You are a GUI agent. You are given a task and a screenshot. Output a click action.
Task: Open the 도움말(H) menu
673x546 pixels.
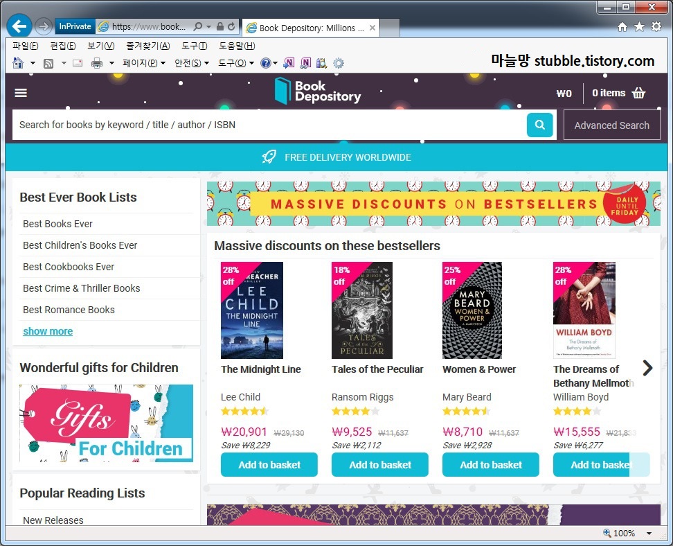pos(237,46)
